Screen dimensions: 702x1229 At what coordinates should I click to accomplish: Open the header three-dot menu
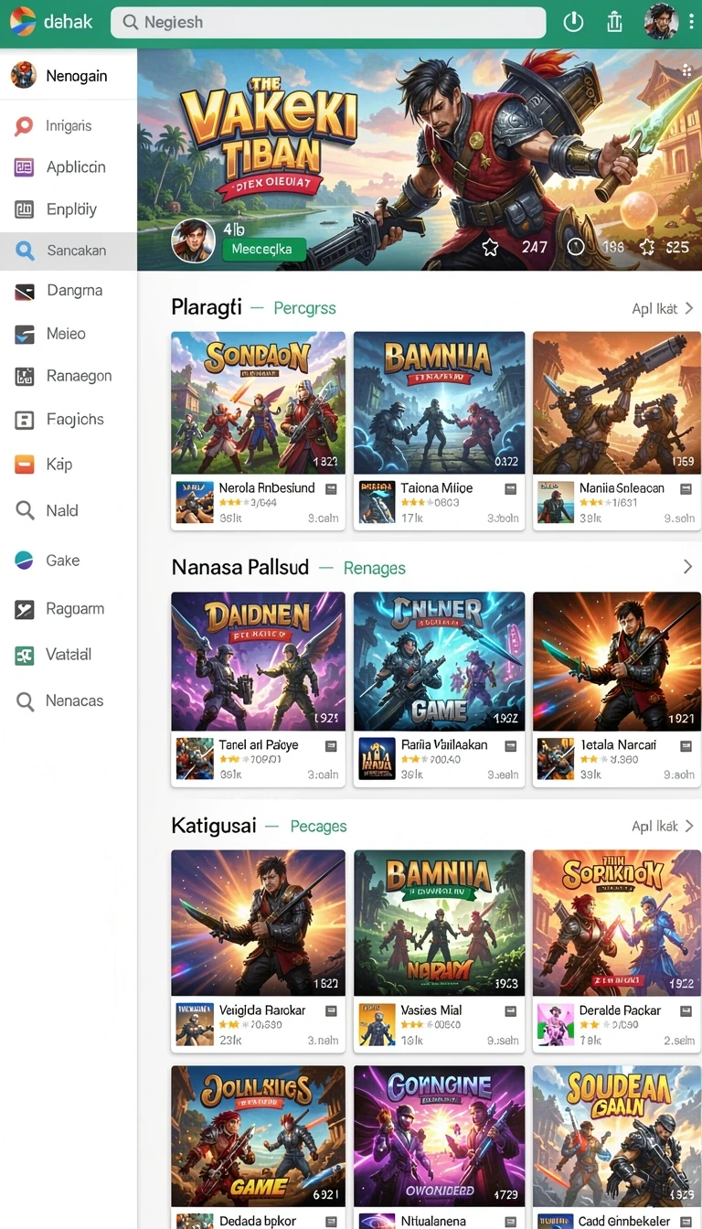click(690, 22)
